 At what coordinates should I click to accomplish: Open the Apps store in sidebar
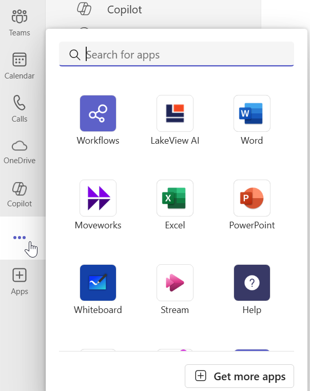coord(20,281)
